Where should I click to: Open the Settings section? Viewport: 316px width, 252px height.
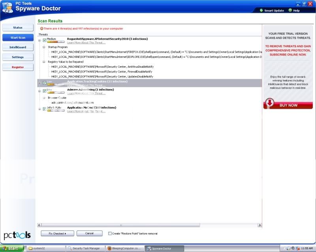[18, 57]
